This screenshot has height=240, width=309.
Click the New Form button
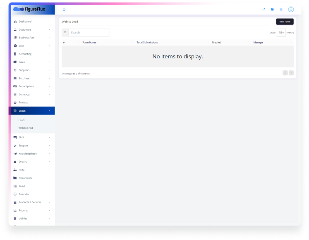click(x=285, y=22)
